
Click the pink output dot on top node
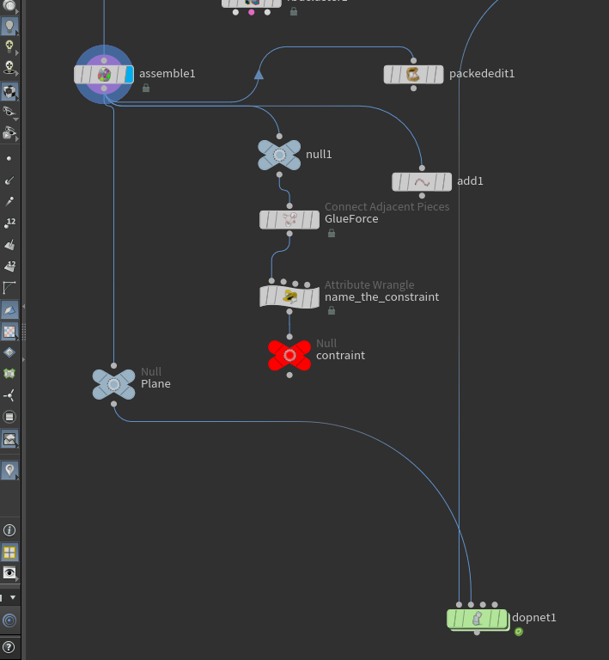pos(252,12)
